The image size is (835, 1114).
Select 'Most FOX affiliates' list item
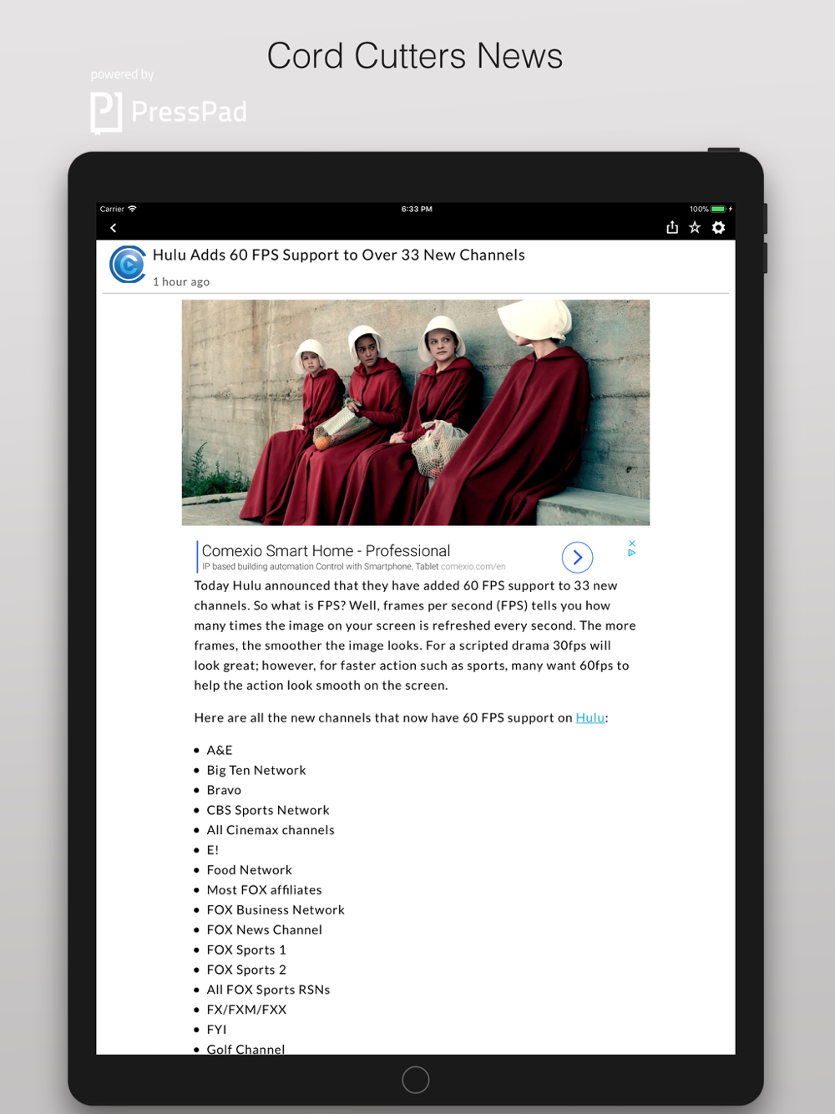265,890
